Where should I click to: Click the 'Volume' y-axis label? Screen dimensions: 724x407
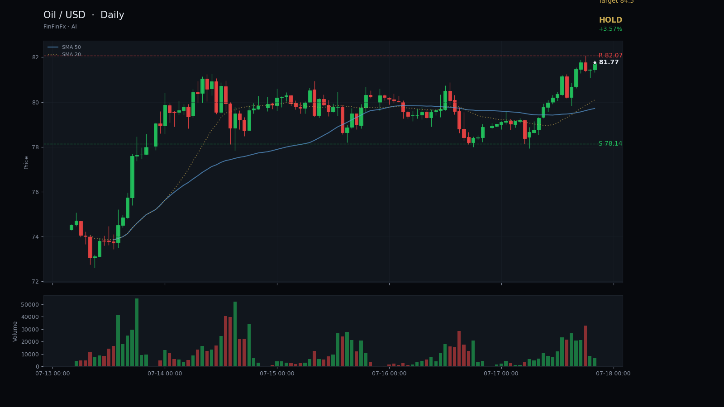[15, 331]
